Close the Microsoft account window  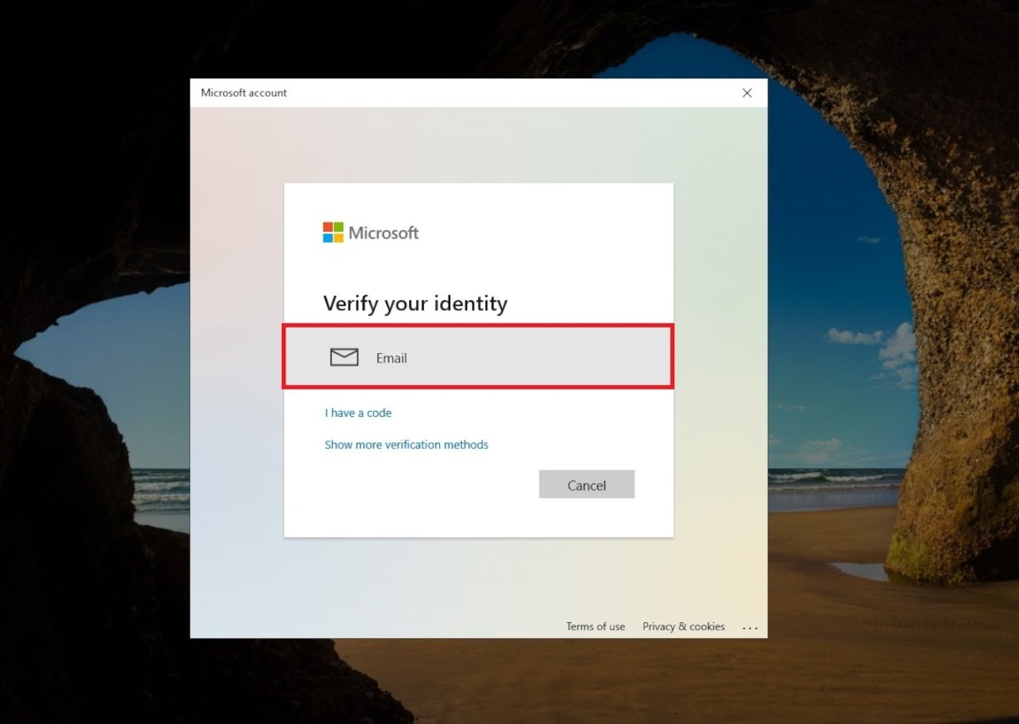coord(747,93)
